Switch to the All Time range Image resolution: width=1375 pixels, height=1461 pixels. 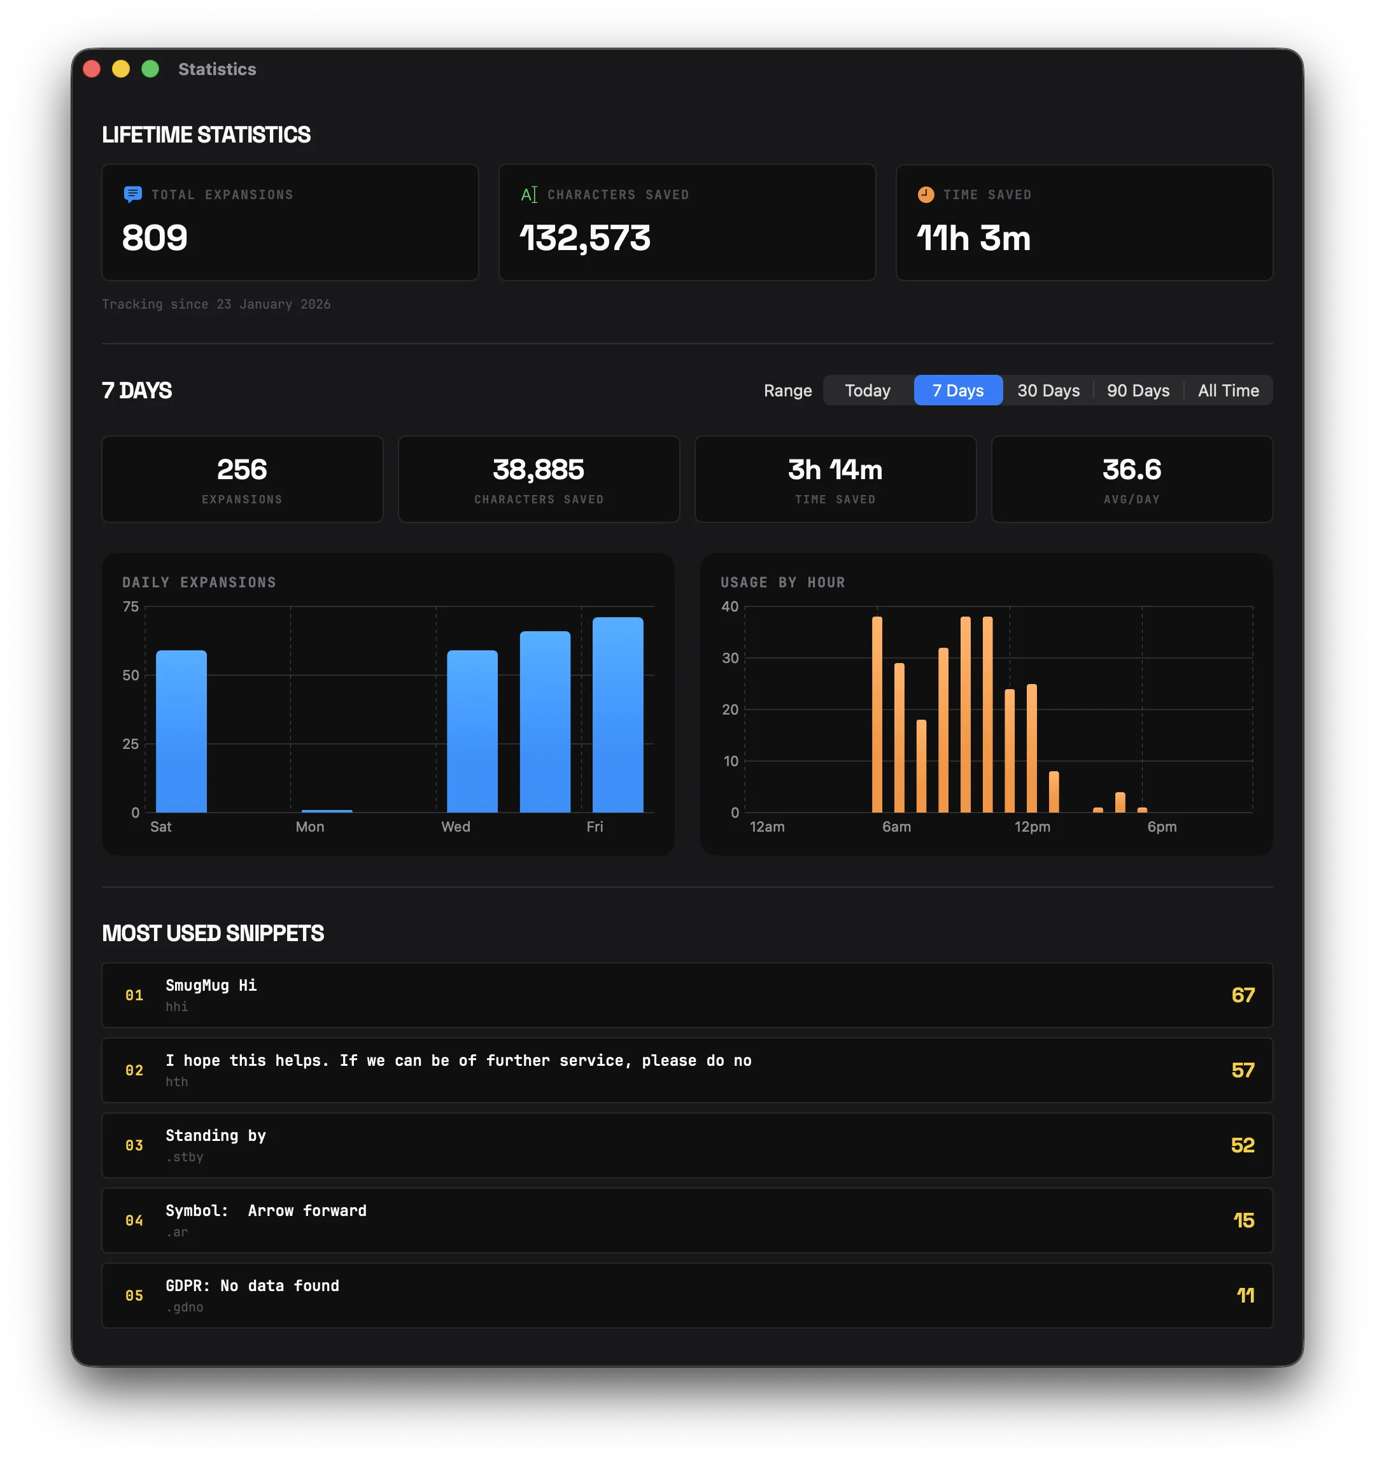click(x=1229, y=390)
